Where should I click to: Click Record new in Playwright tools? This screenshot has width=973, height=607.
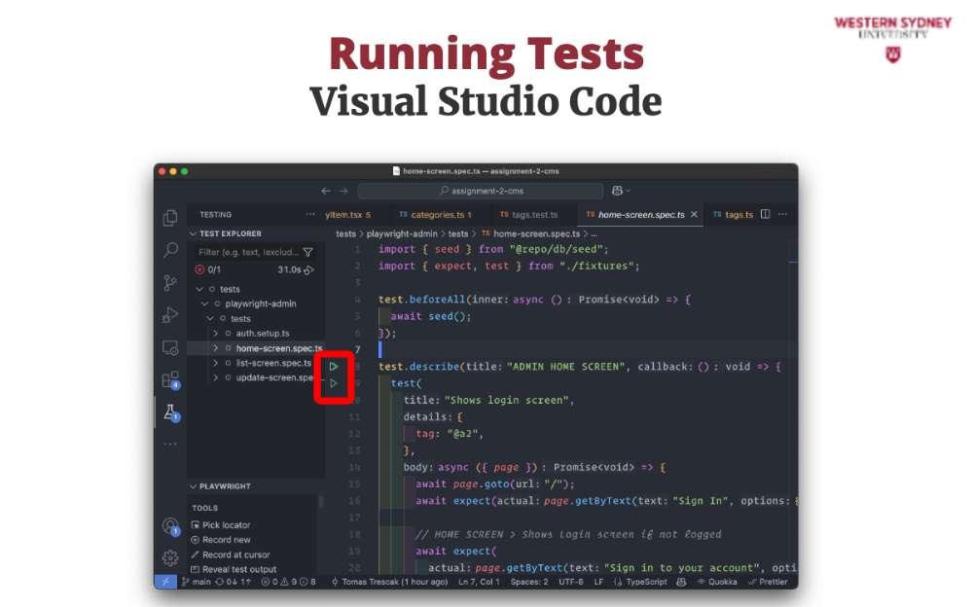[x=226, y=540]
